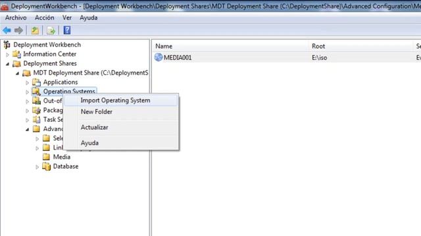
Task: Click the Linked Deployment Shares folder icon
Action: point(46,147)
